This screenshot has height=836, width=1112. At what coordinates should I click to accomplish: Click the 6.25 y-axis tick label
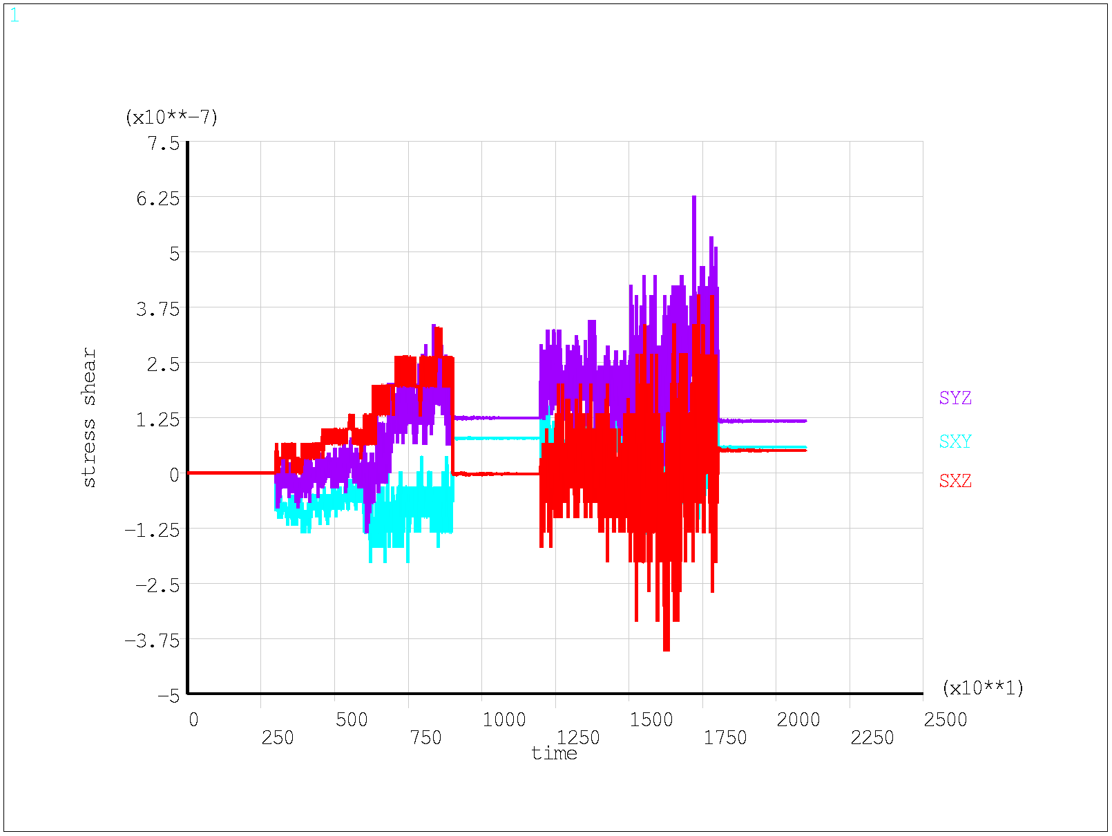[158, 199]
